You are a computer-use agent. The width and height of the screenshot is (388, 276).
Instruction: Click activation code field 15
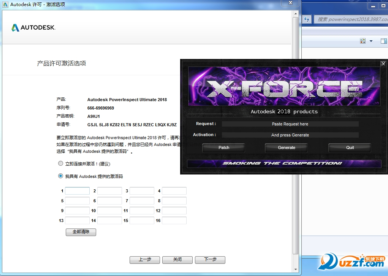[x=142, y=220]
